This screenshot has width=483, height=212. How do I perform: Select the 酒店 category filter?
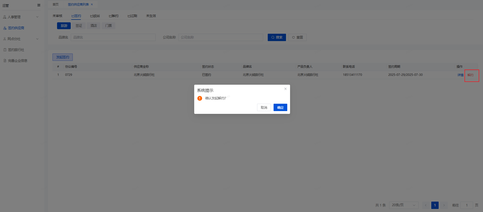(94, 26)
